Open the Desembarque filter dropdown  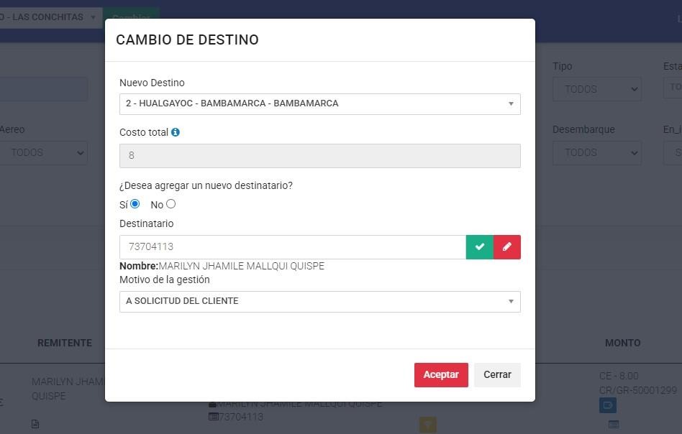click(x=596, y=152)
